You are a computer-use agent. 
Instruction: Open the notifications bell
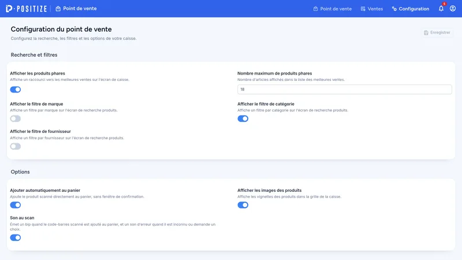(441, 9)
